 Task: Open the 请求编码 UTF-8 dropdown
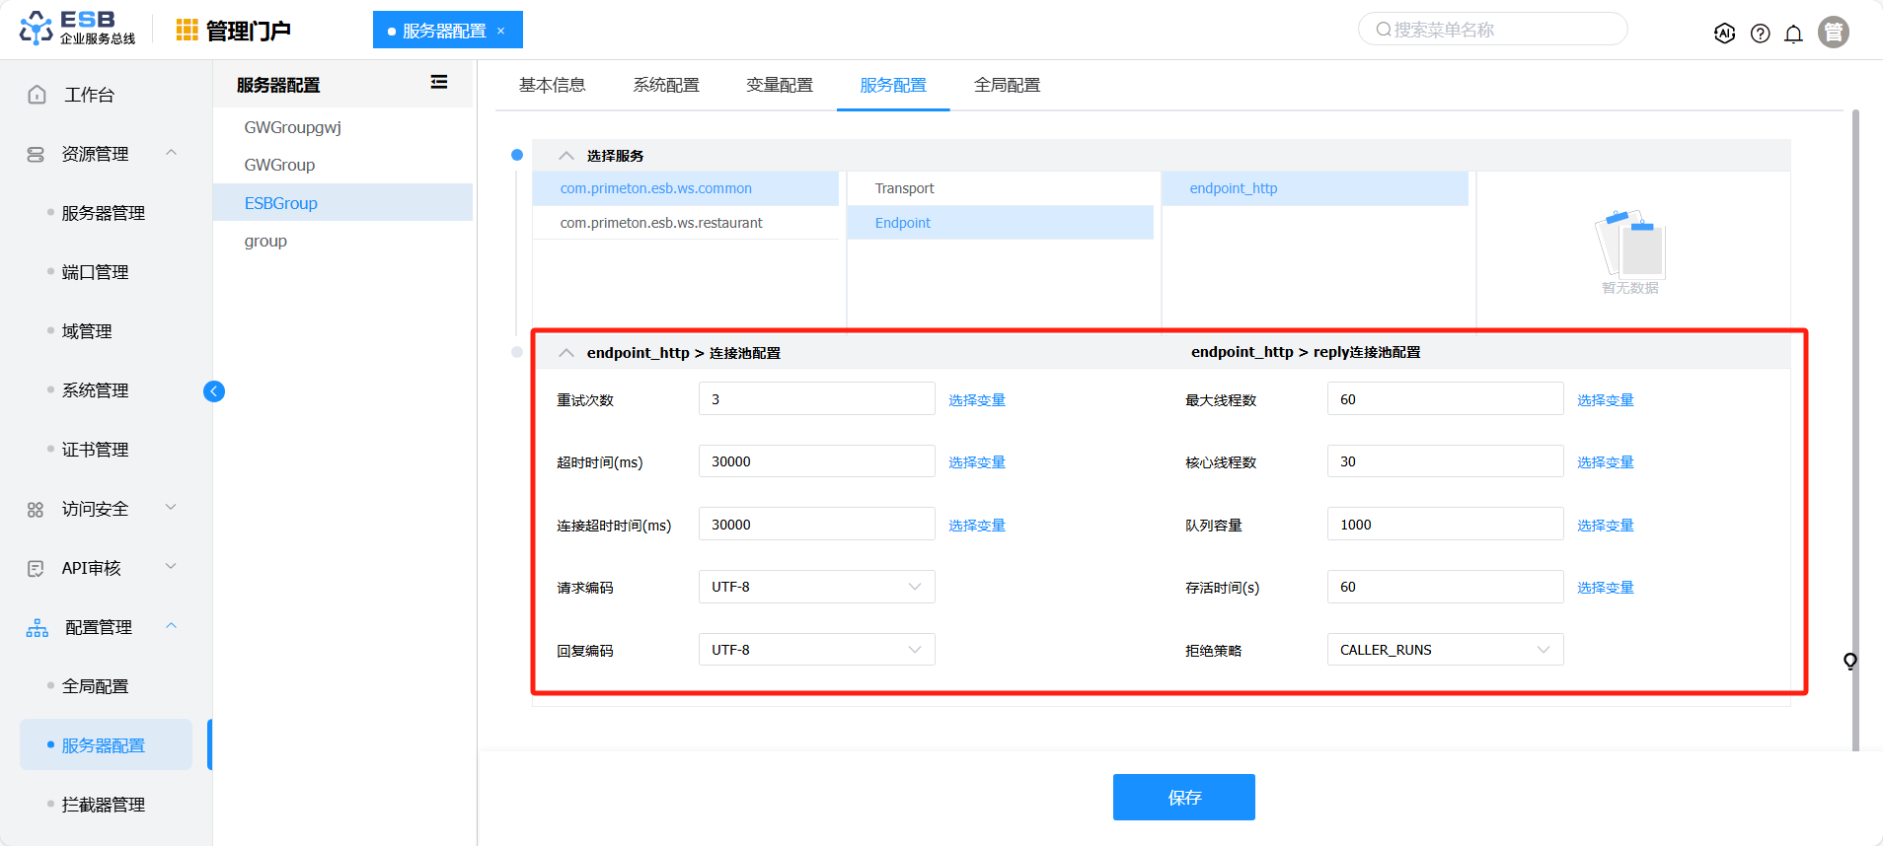point(816,587)
